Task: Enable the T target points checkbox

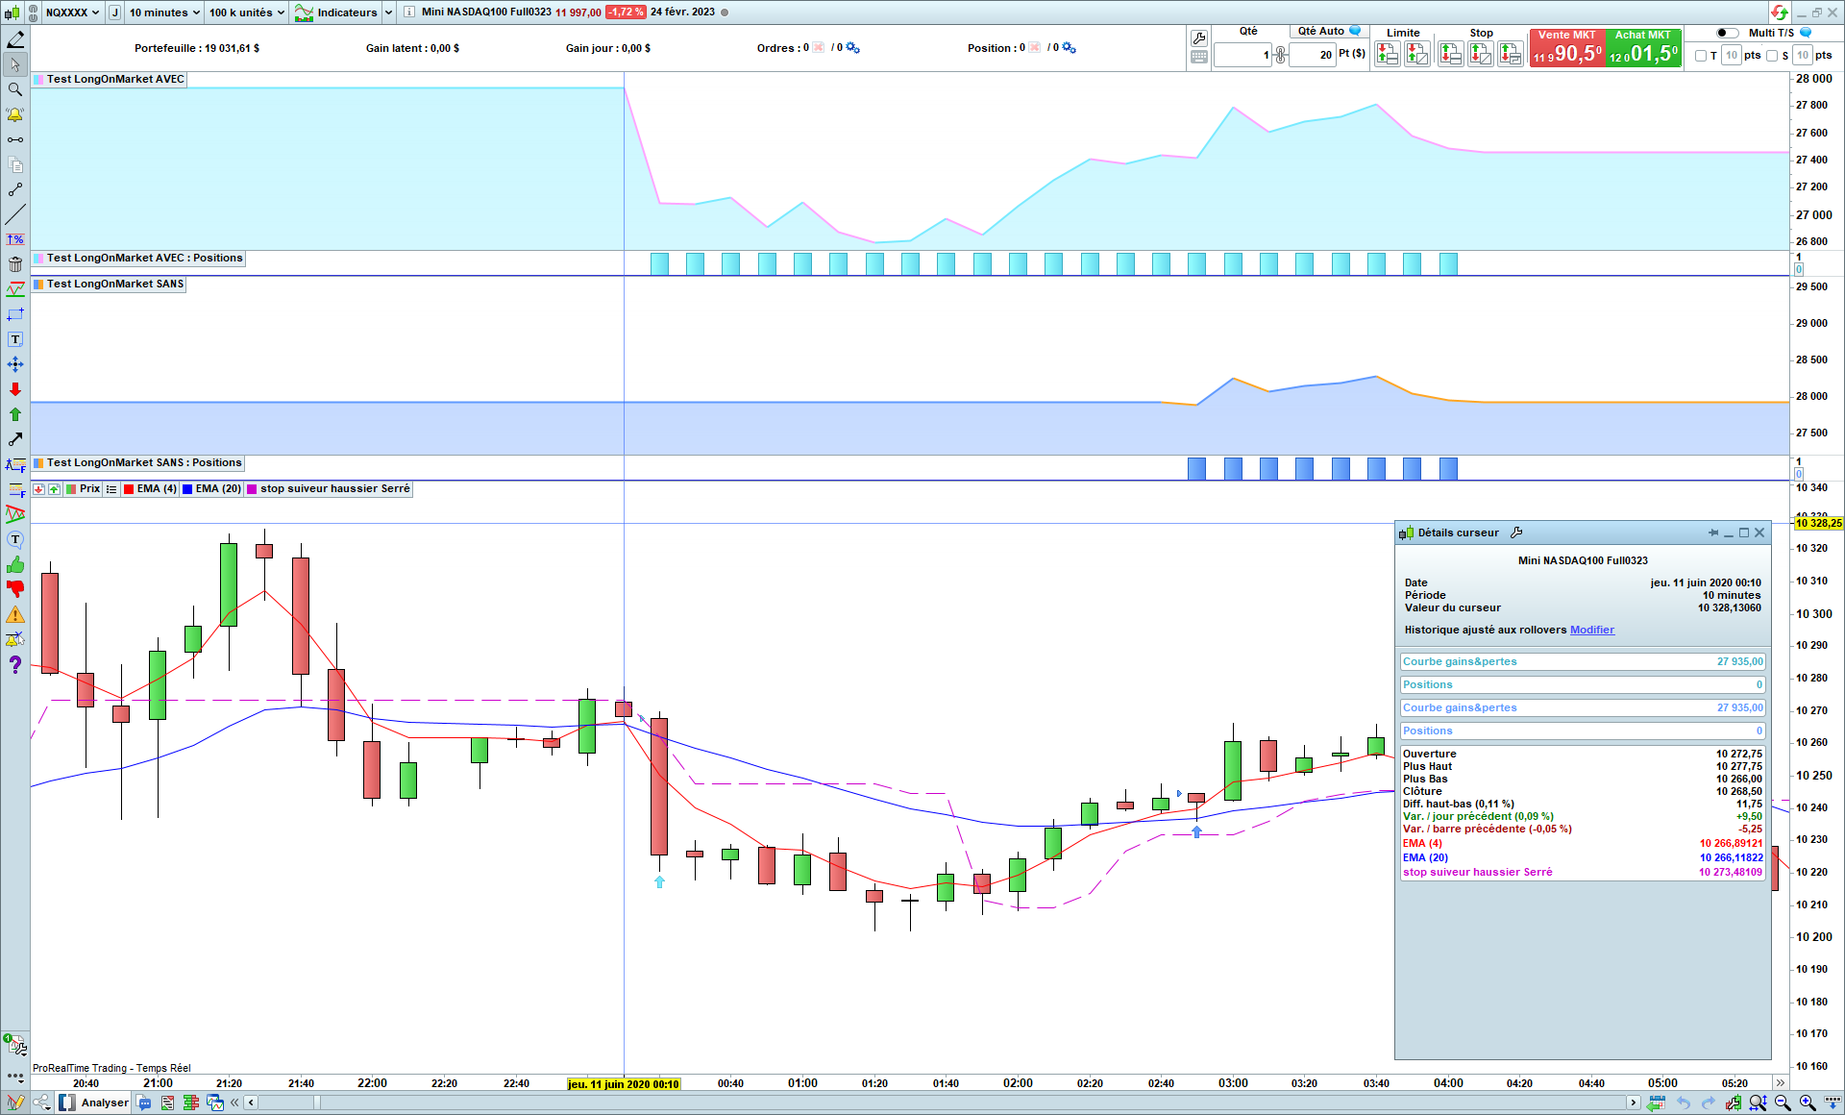Action: point(1701,56)
